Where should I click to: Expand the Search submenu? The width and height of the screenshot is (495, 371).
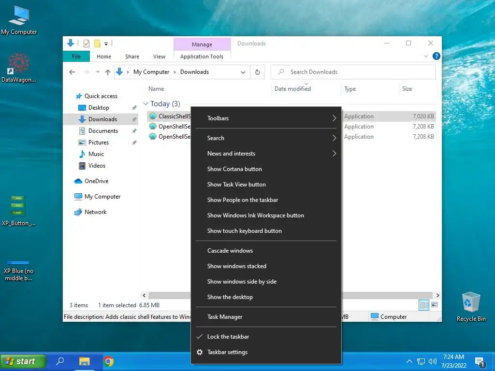tap(266, 138)
